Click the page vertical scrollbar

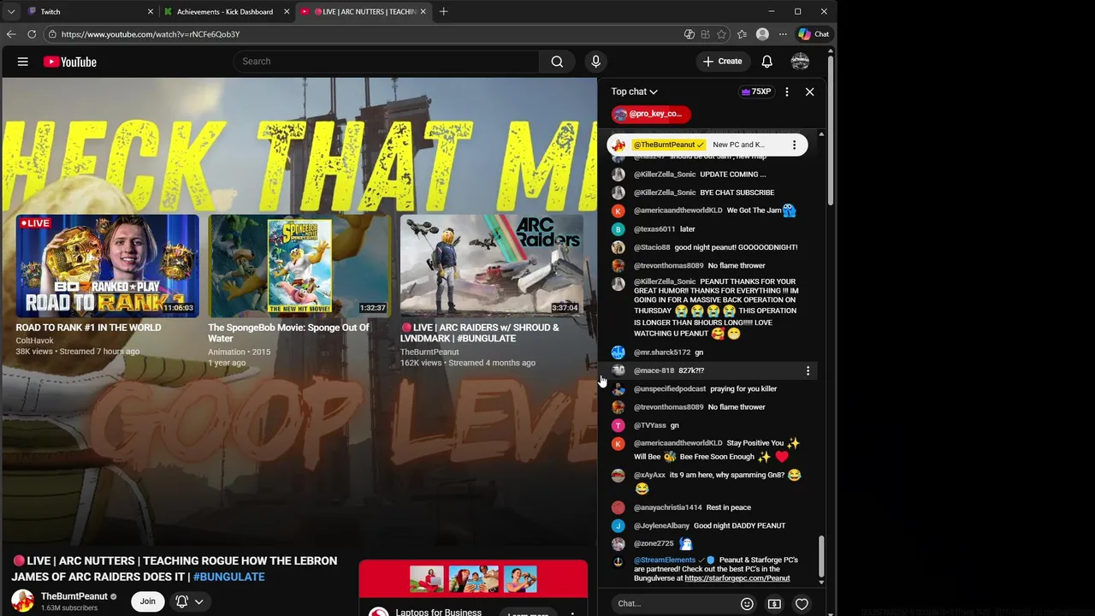pyautogui.click(x=830, y=128)
